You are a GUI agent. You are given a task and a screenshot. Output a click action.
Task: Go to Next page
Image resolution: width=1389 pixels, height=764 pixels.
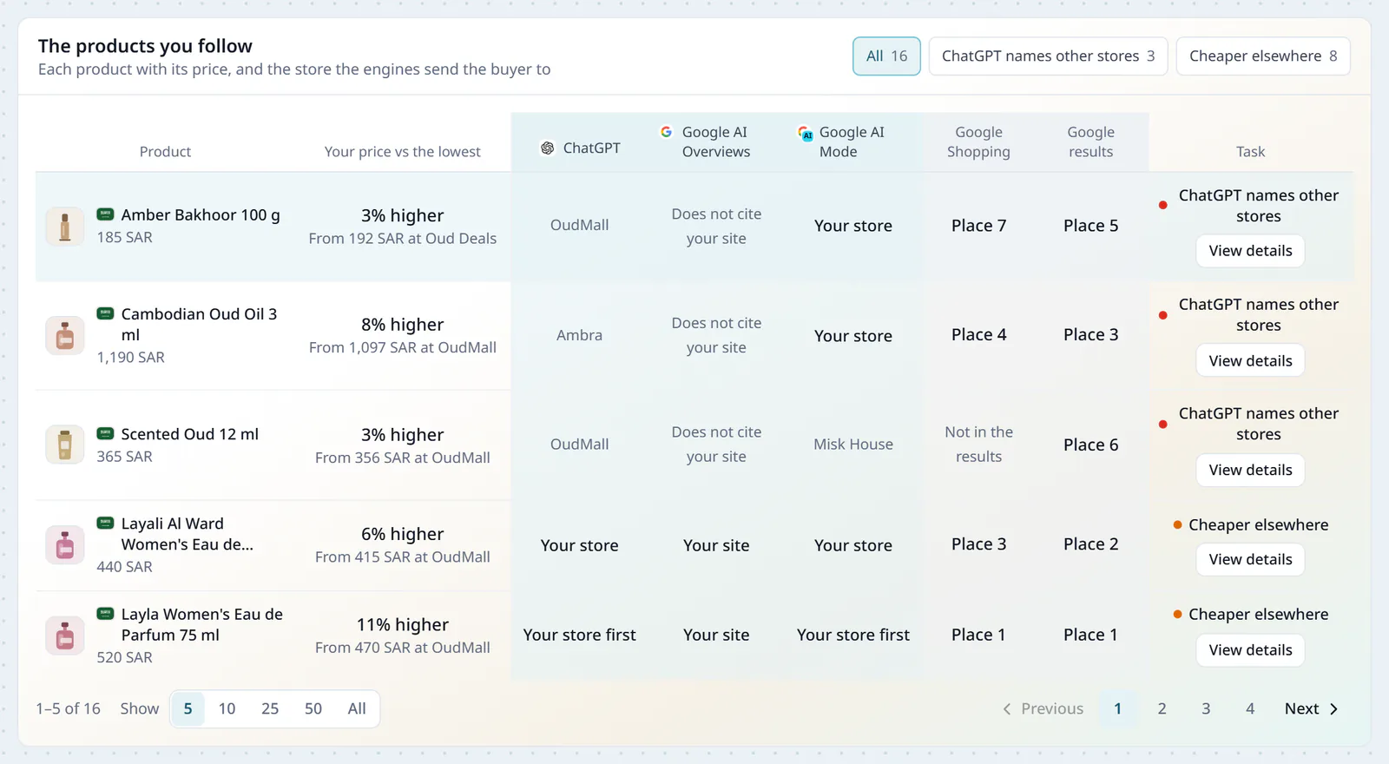pos(1311,709)
